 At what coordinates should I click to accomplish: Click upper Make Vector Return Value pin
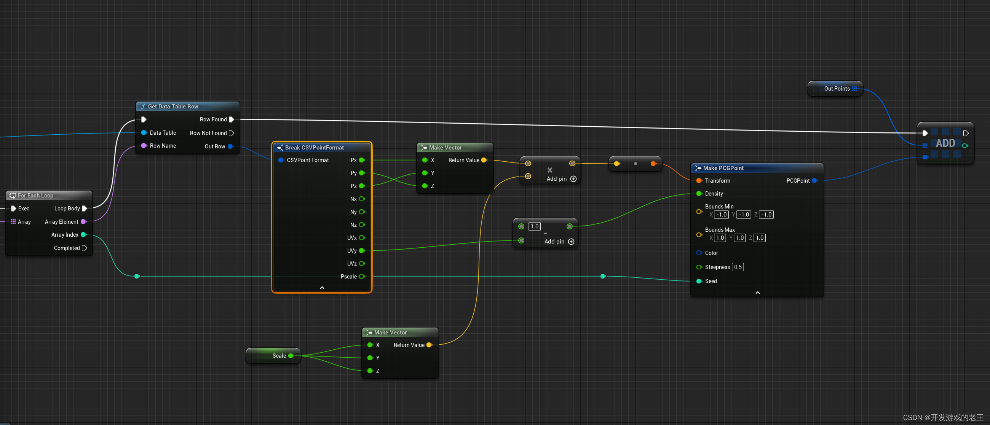(x=484, y=160)
